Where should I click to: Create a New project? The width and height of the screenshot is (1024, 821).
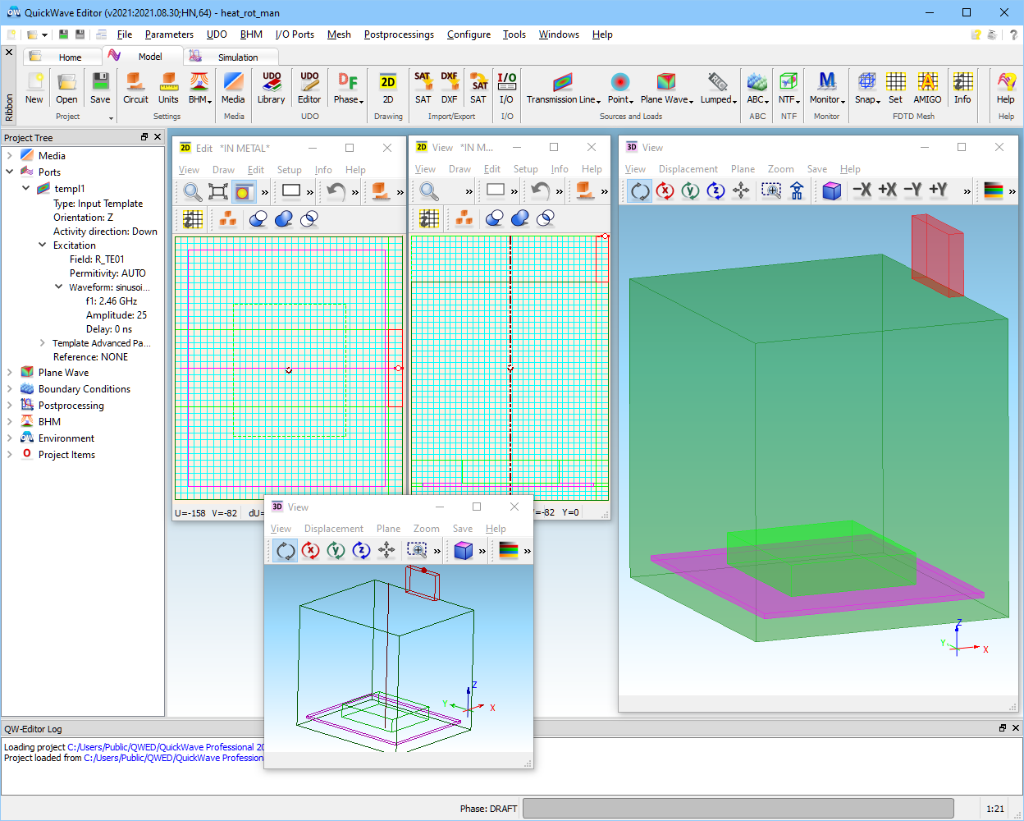click(x=34, y=88)
